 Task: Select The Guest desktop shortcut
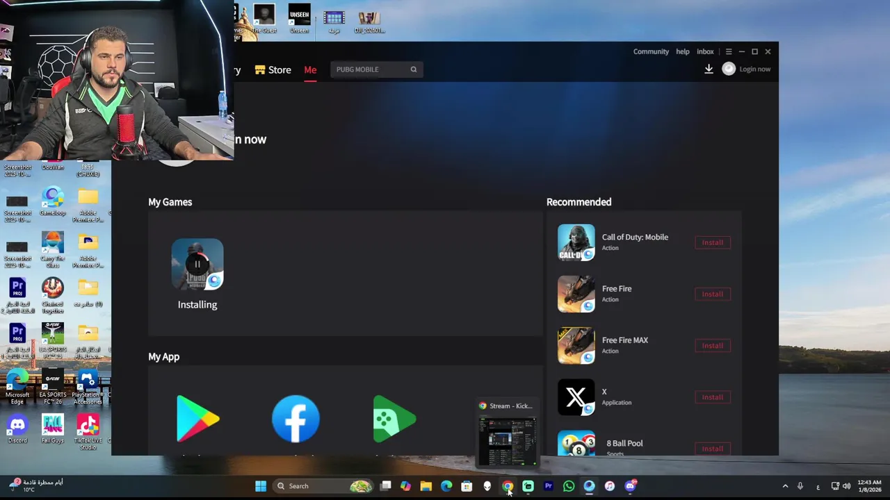coord(264,19)
